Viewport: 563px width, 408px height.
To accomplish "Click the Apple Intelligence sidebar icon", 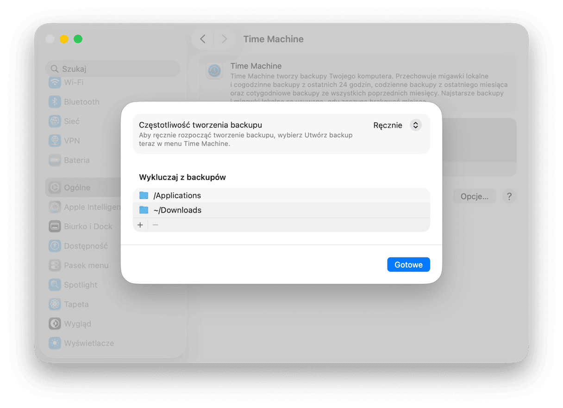I will 55,207.
